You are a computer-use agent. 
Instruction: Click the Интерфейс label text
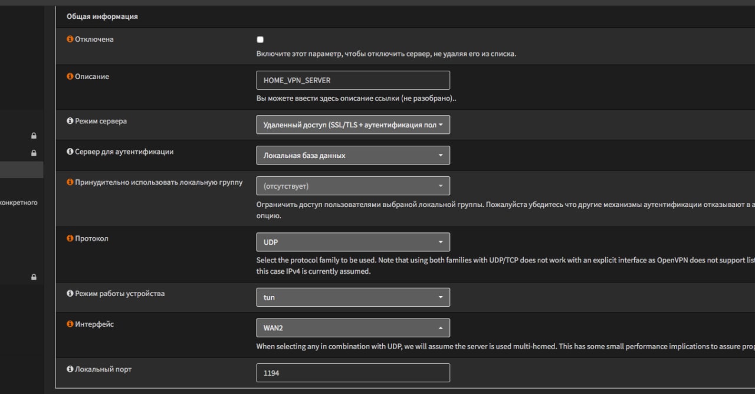94,324
